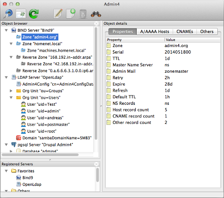Click the user icon for uid=root
This screenshot has height=198, width=224.
pos(23,131)
